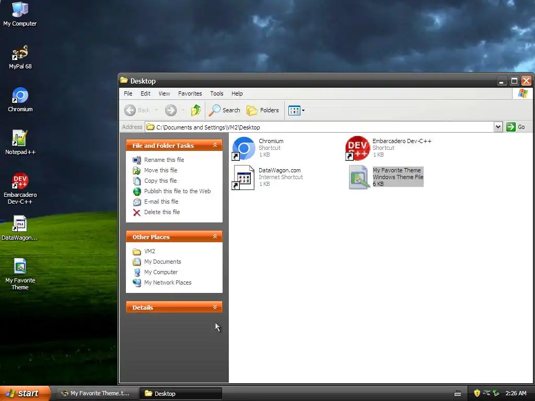This screenshot has height=401, width=535.
Task: Click My Favorite Theme file icon in Explorer
Action: 358,178
